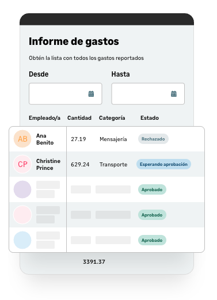Sort by the Categoría column header

pyautogui.click(x=112, y=118)
